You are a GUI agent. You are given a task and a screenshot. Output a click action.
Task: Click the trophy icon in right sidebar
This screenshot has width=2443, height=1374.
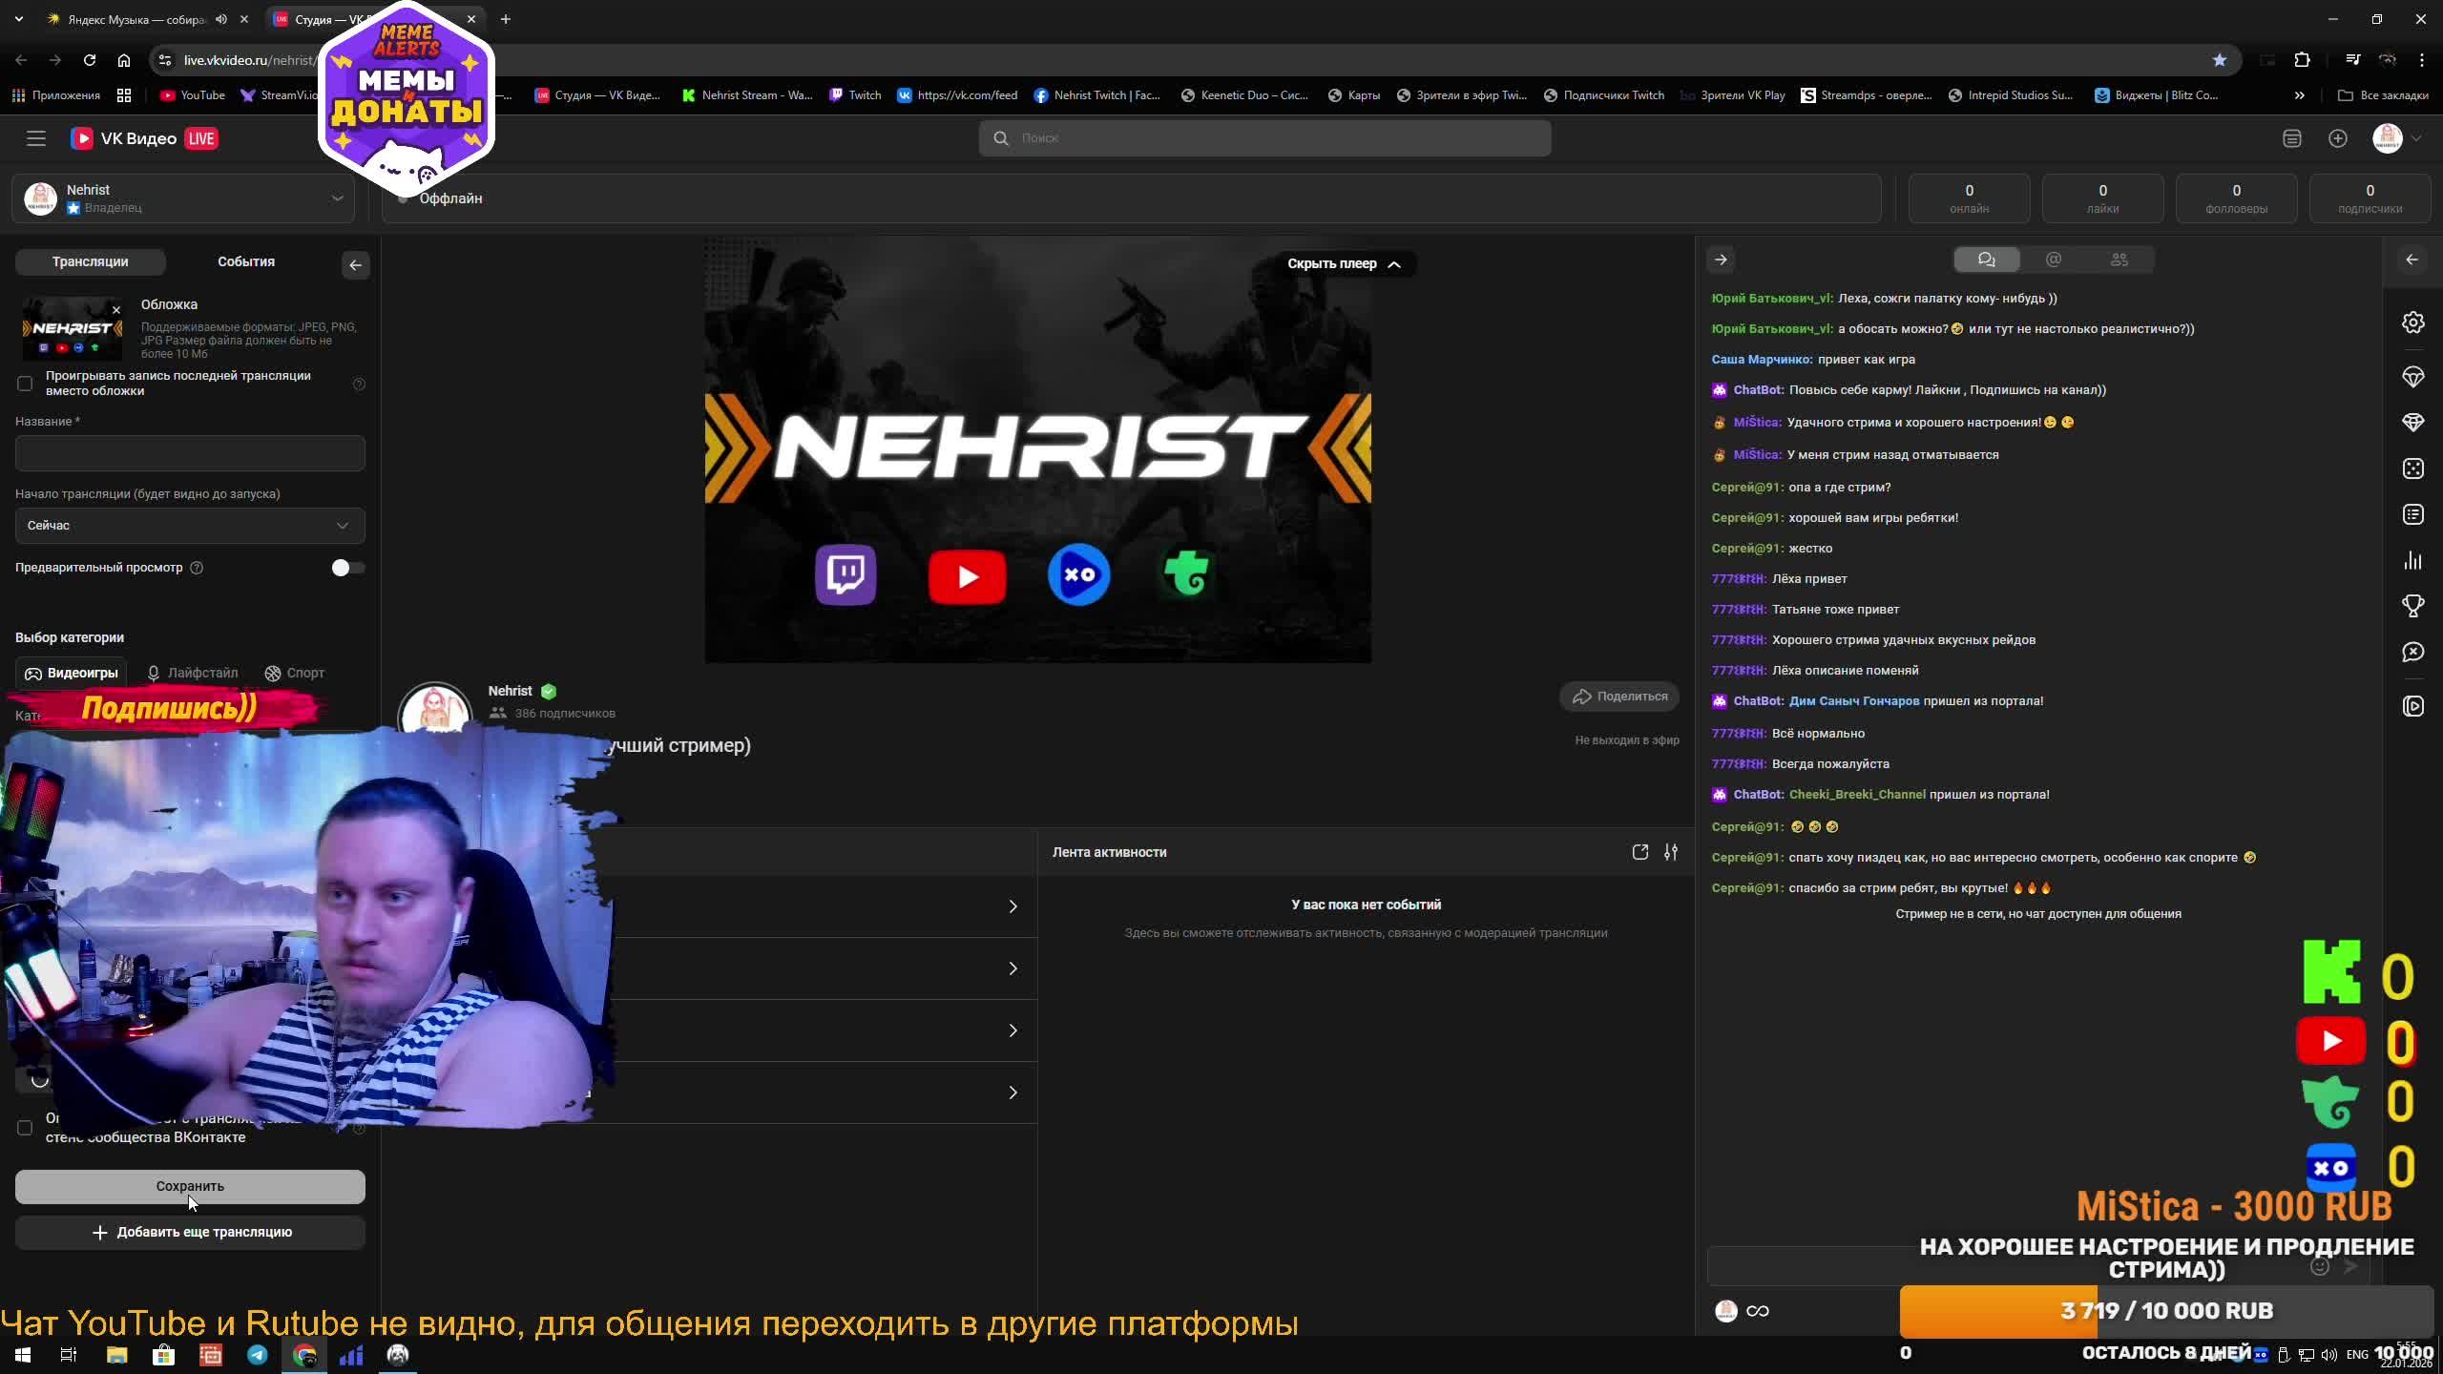point(2412,606)
